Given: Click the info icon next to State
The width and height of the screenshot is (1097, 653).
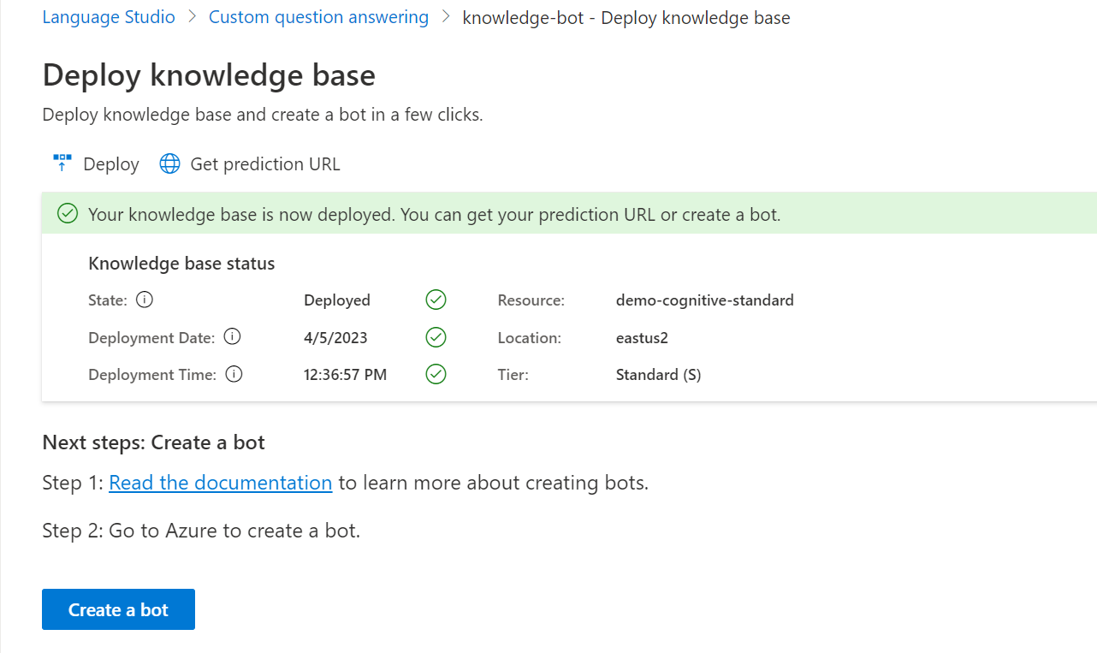Looking at the screenshot, I should [145, 300].
